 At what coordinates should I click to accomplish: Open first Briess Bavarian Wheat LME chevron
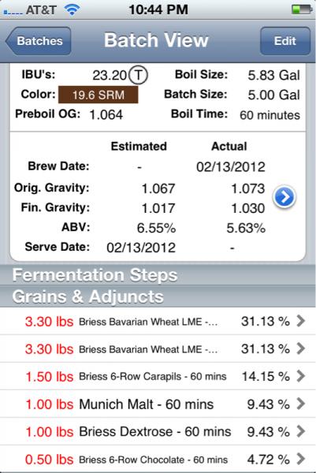(x=300, y=321)
